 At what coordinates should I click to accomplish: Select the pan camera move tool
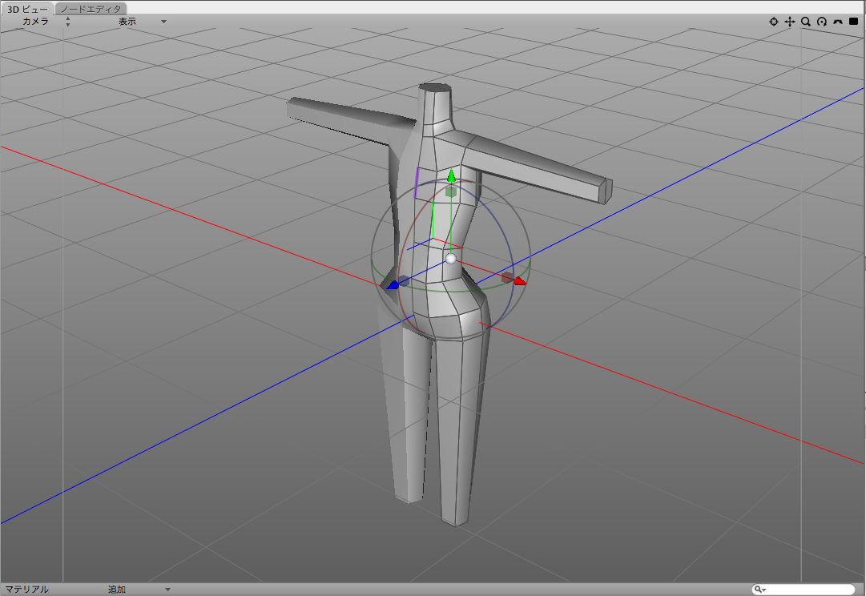click(x=790, y=22)
